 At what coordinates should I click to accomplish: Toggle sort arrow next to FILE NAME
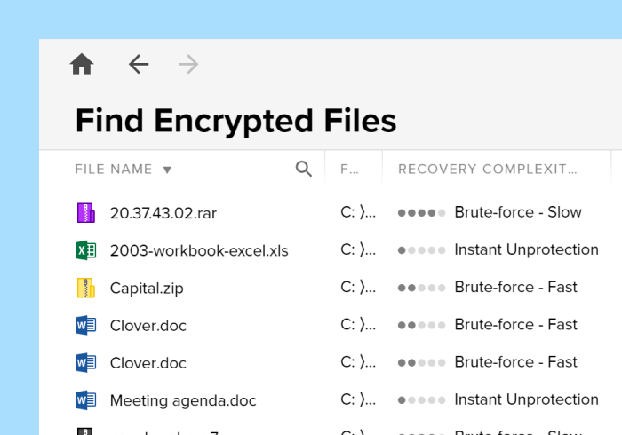pos(167,170)
